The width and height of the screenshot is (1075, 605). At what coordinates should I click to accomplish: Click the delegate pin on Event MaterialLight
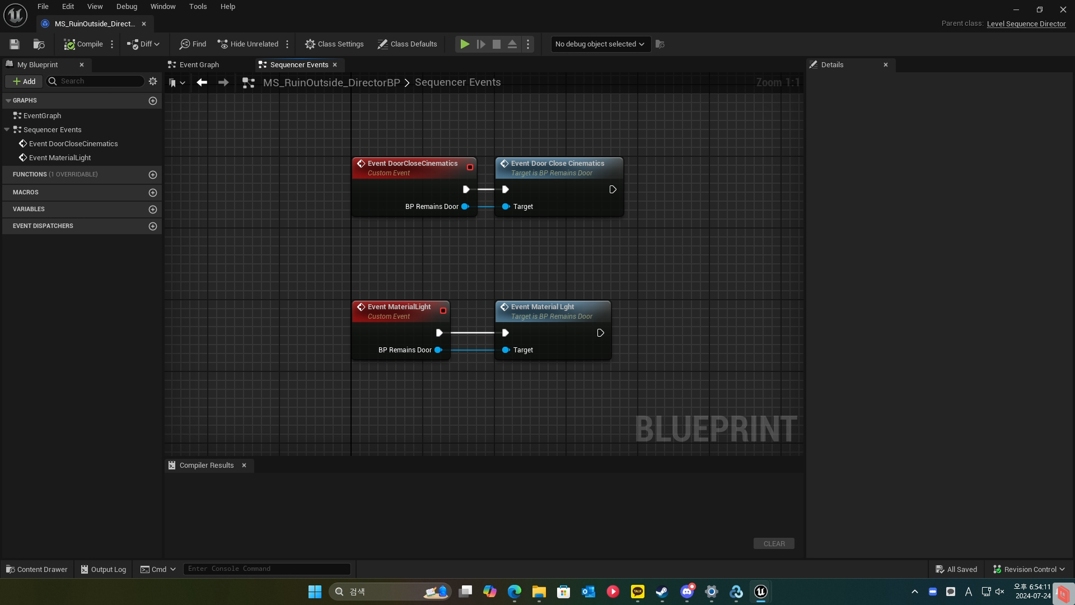(x=443, y=310)
